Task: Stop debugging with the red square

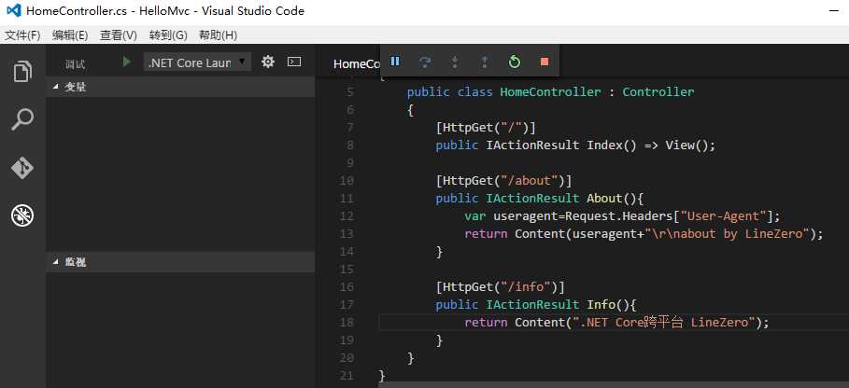Action: [545, 62]
